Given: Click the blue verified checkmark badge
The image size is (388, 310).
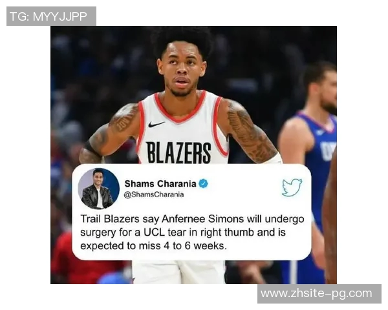Looking at the screenshot, I should (x=204, y=183).
